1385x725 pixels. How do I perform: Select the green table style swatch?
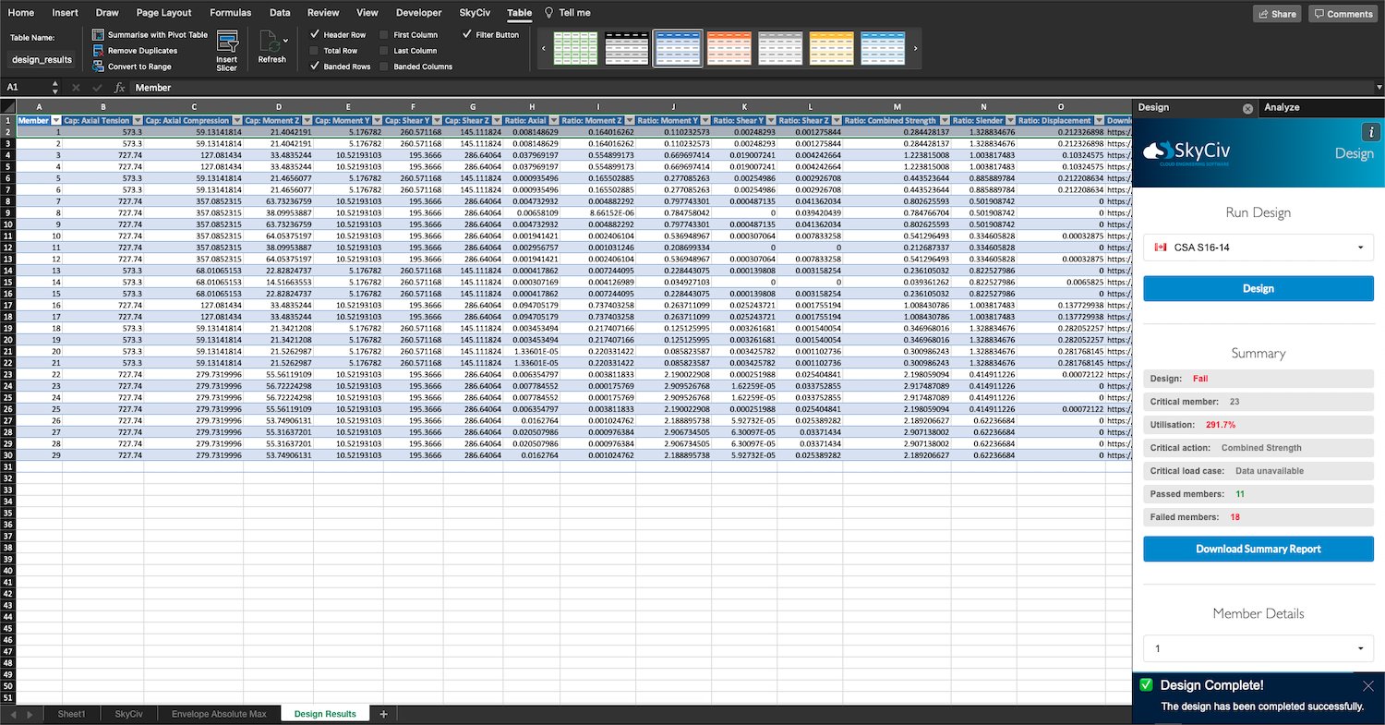[x=575, y=48]
